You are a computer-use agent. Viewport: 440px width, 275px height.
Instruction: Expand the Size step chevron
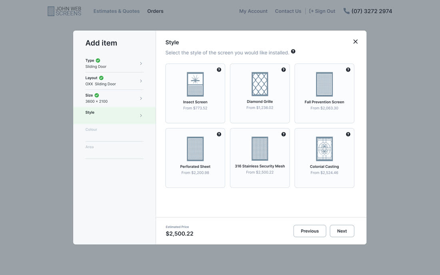(141, 98)
